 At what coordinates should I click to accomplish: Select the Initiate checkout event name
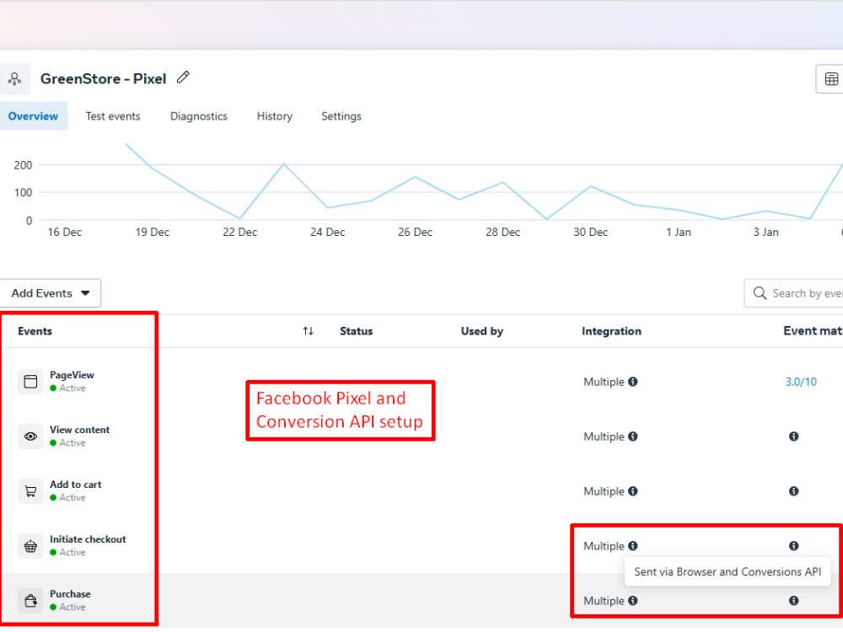88,539
